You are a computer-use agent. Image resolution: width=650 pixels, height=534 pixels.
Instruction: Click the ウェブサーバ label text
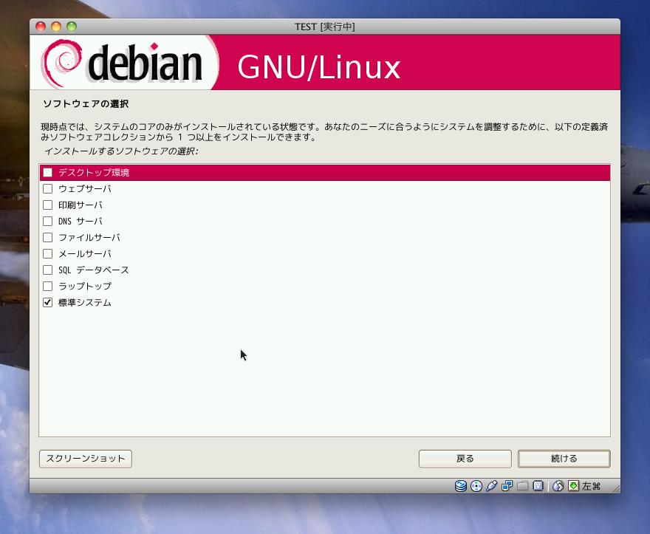pyautogui.click(x=85, y=188)
